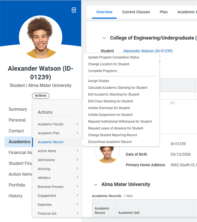This screenshot has width=197, height=222.
Task: Select Update Program Completion Status
Action: (114, 57)
